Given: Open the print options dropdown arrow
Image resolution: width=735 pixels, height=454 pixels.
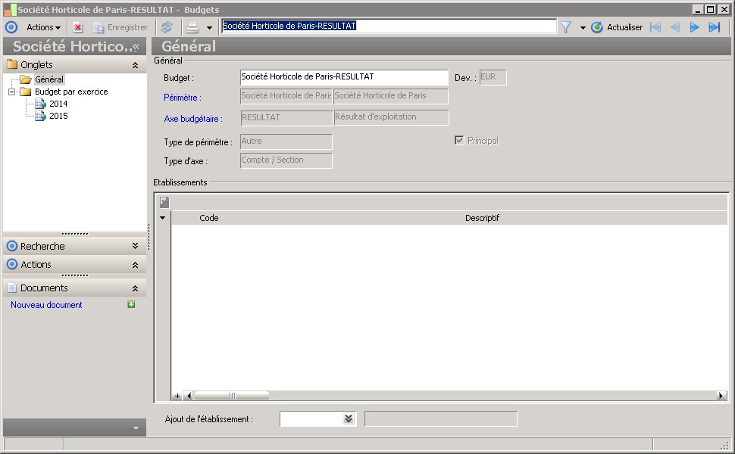Looking at the screenshot, I should (210, 28).
